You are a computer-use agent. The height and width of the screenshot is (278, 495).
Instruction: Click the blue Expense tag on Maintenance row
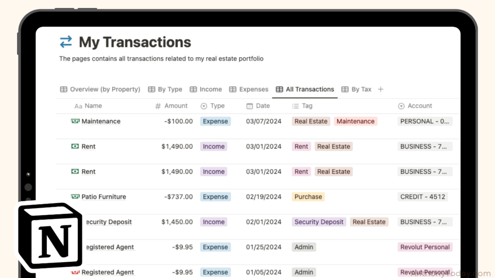(215, 121)
